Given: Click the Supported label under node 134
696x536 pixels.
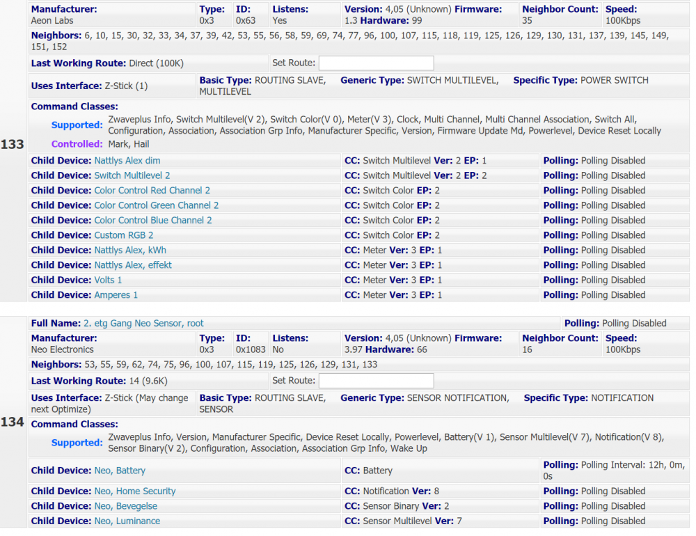Looking at the screenshot, I should (77, 443).
